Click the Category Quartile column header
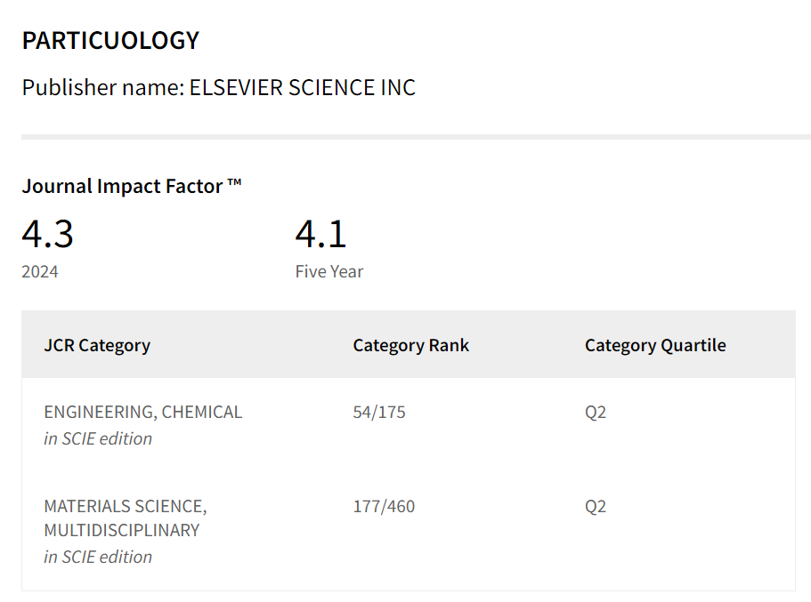811x602 pixels. coord(655,345)
